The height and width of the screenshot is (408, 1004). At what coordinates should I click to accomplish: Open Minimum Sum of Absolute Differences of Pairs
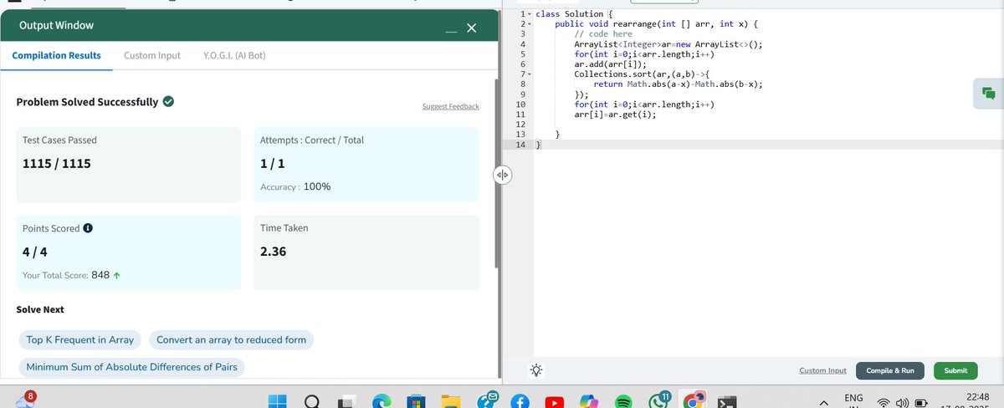[x=131, y=367]
